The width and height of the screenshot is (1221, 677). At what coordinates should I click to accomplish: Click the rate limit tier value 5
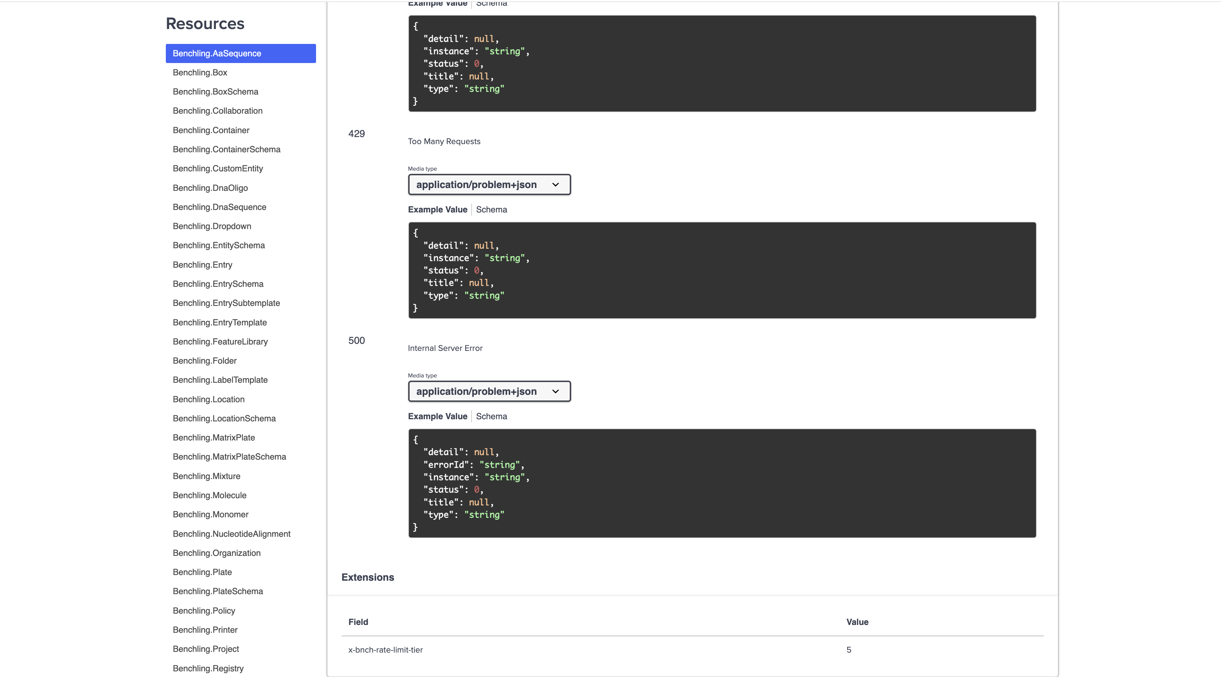(x=849, y=650)
